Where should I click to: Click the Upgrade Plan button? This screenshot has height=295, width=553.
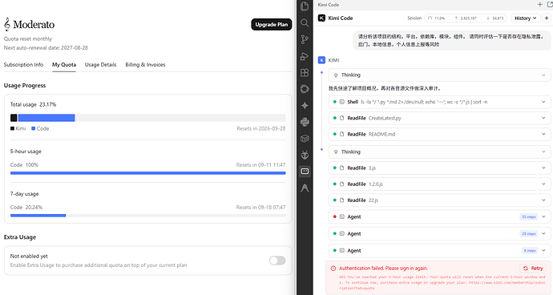coord(272,24)
